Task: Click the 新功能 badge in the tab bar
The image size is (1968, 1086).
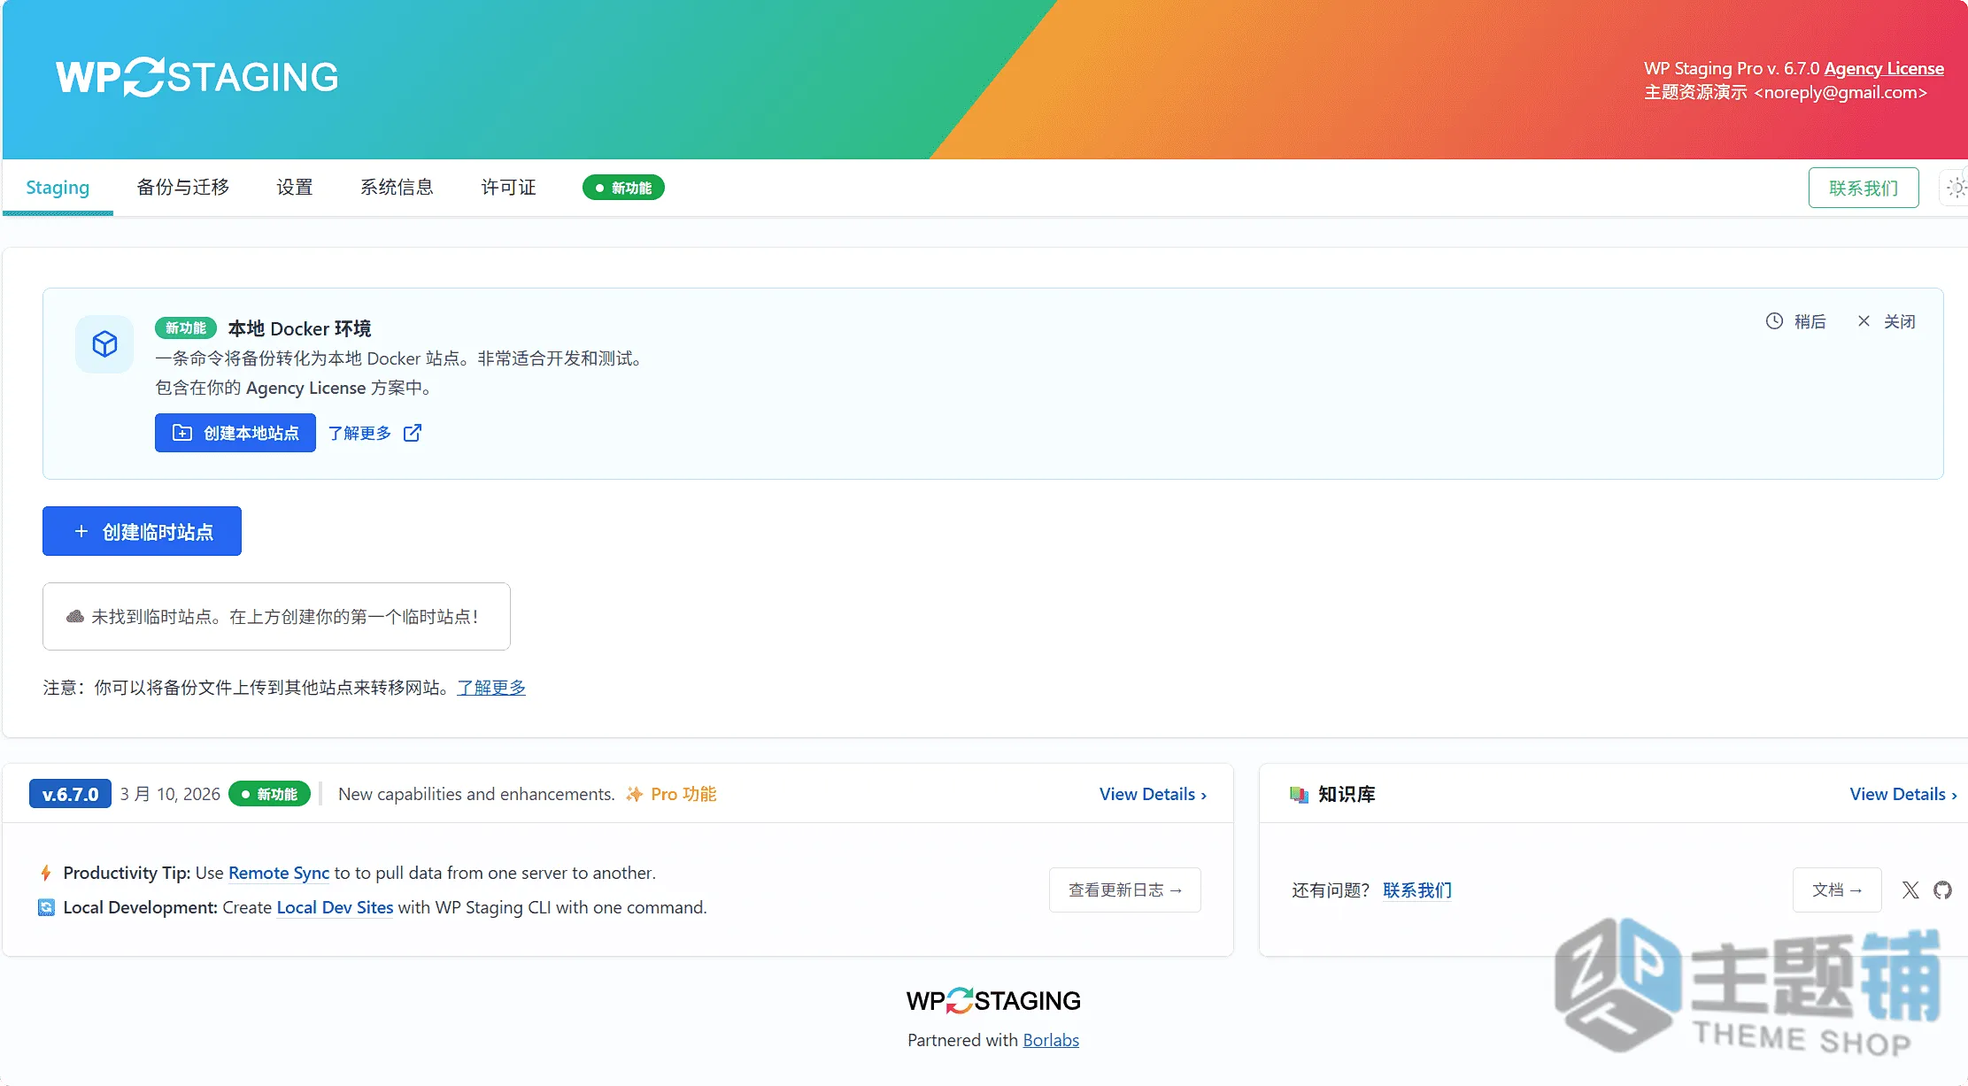Action: coord(623,188)
